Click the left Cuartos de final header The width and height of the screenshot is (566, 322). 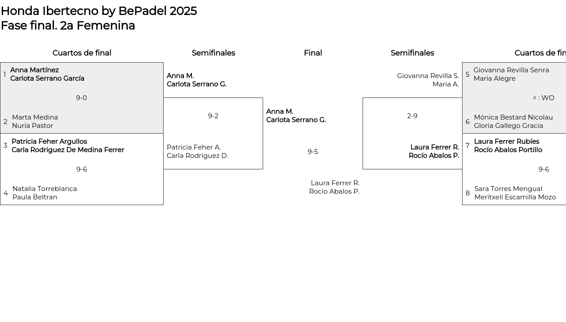(x=82, y=53)
